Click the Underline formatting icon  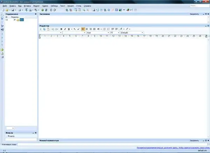(x=68, y=29)
